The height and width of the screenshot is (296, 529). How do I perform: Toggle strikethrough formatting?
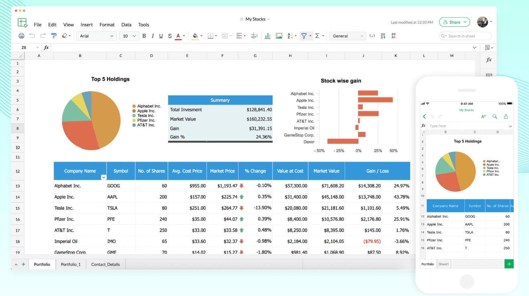[x=170, y=36]
